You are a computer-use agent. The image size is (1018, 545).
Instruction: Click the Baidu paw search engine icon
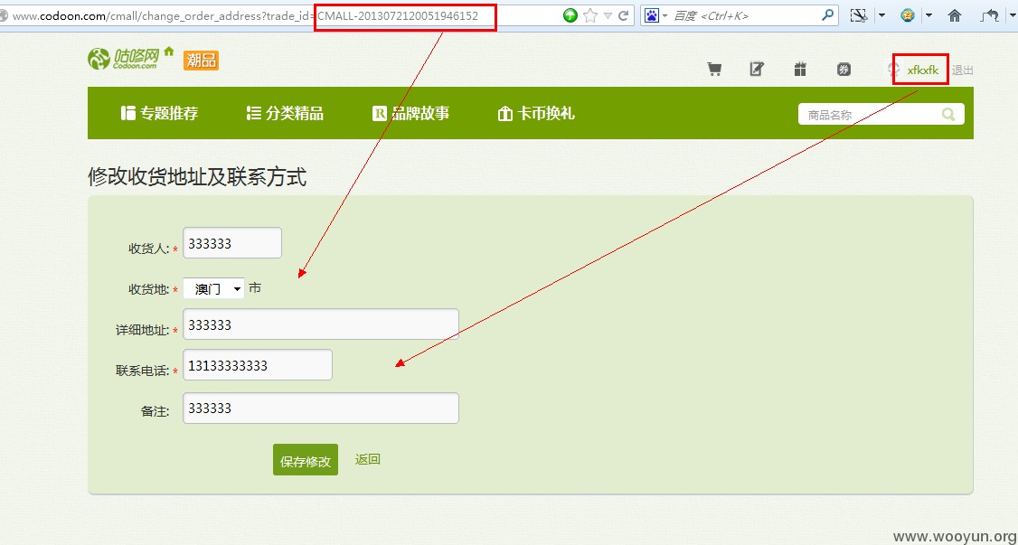651,15
